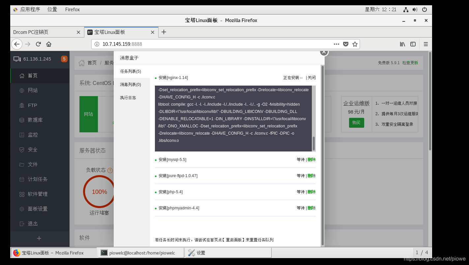Viewport: 469px width, 265px height.
Task: Show site information icon in address bar
Action: click(97, 44)
